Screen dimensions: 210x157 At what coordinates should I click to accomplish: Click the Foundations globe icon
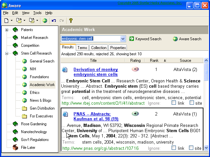[24, 77]
